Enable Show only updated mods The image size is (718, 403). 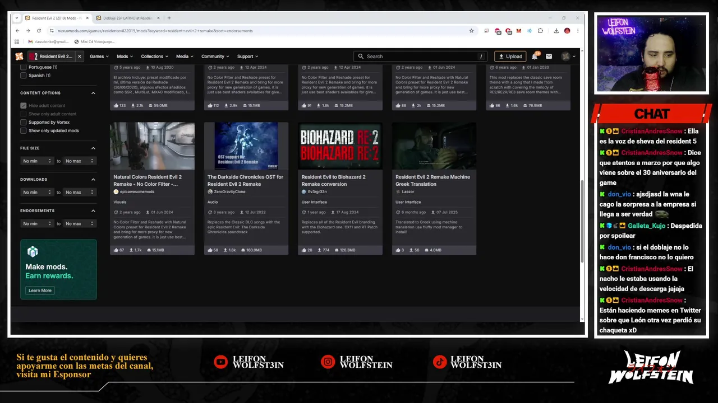point(23,130)
